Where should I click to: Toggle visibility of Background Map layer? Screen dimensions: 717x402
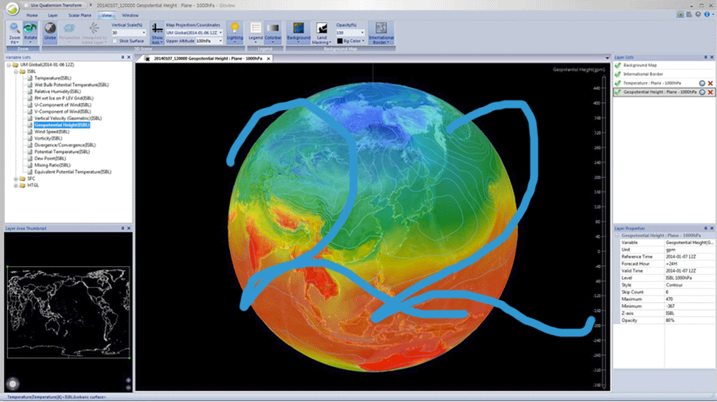(618, 66)
